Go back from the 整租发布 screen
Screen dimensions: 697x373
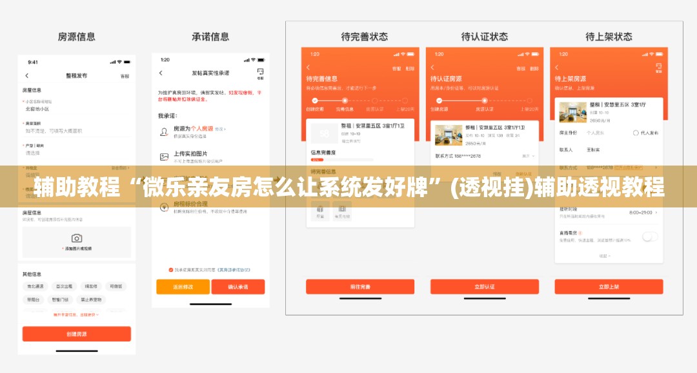click(26, 76)
